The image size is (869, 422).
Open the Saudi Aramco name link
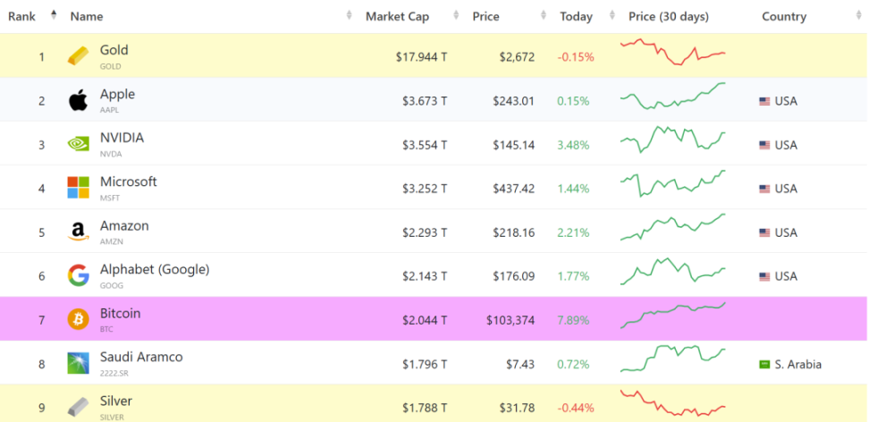pos(141,357)
